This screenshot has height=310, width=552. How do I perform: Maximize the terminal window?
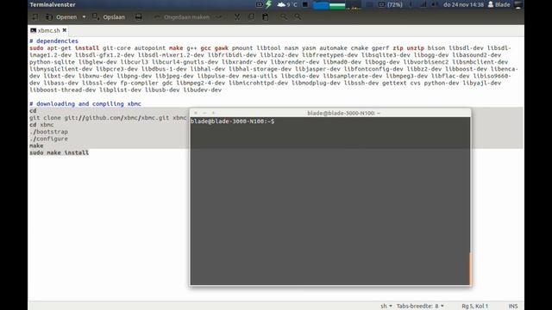pyautogui.click(x=213, y=113)
